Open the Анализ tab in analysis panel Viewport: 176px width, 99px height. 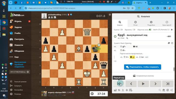(x=120, y=23)
